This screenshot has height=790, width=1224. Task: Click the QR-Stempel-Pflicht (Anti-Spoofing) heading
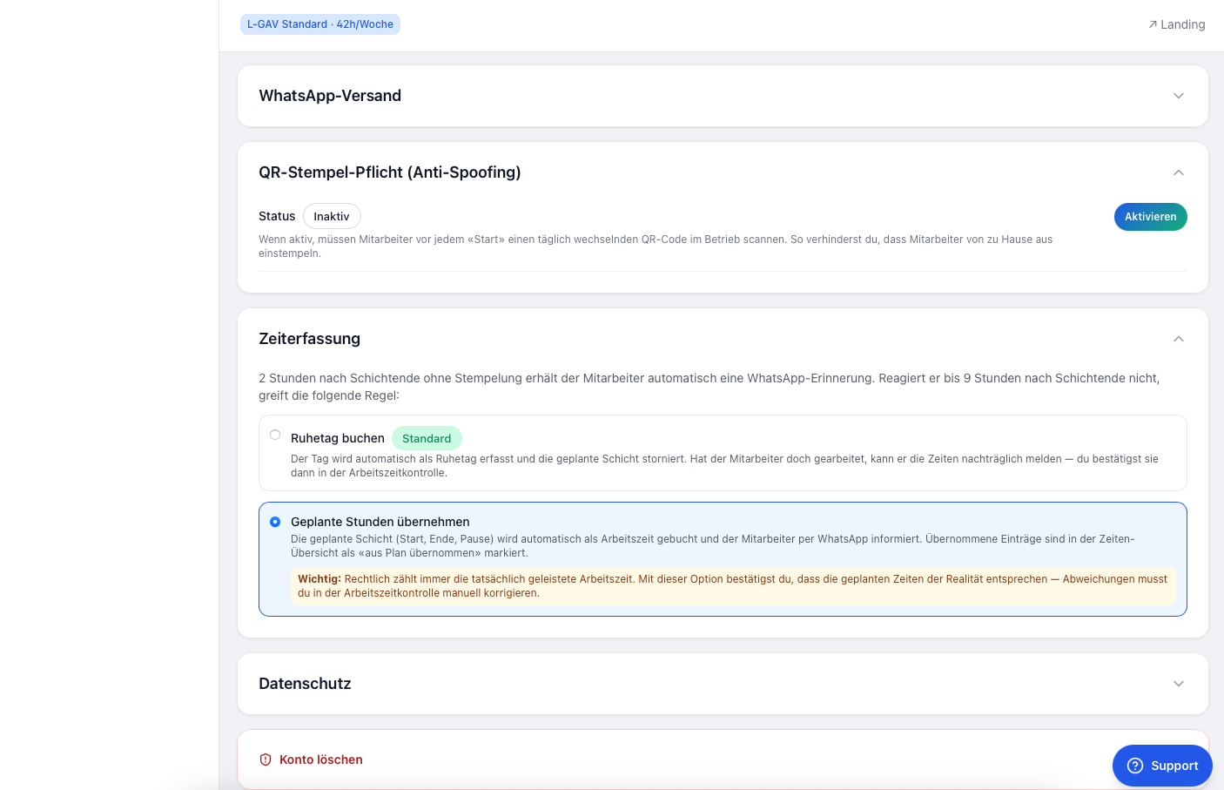pos(390,172)
